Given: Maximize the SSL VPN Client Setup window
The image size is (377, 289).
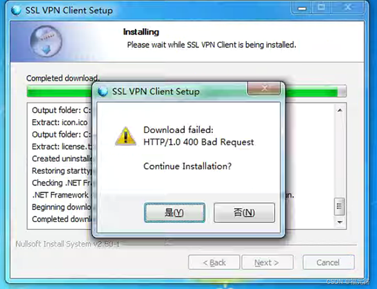Looking at the screenshot, I should [x=322, y=7].
